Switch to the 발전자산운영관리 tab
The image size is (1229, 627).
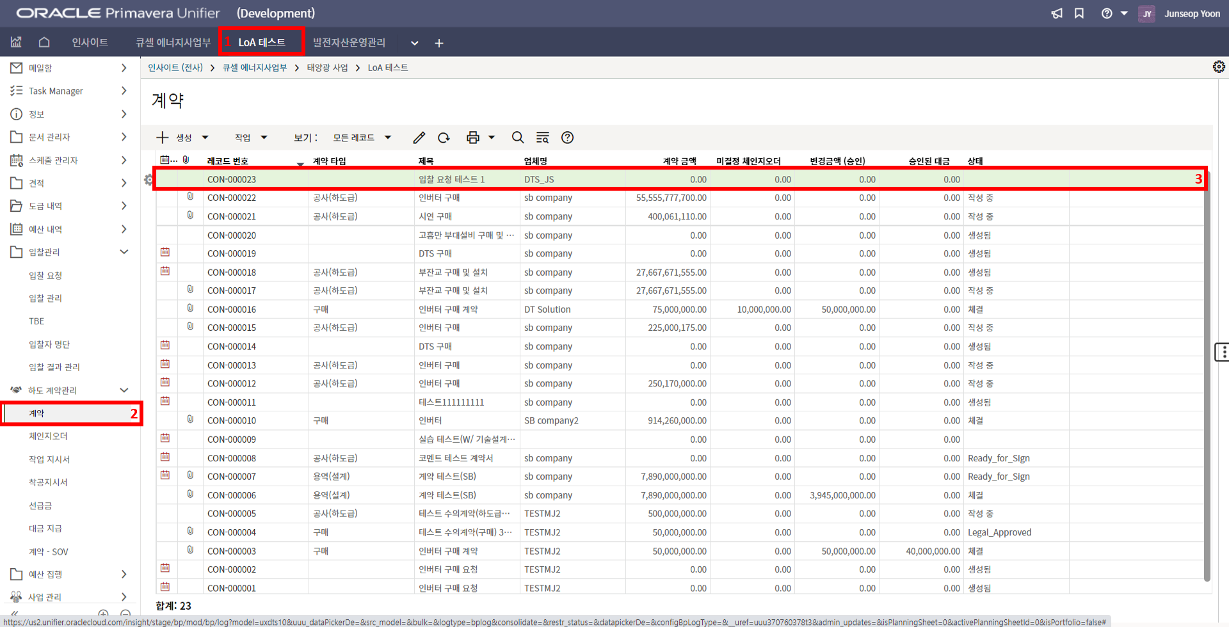tap(349, 43)
